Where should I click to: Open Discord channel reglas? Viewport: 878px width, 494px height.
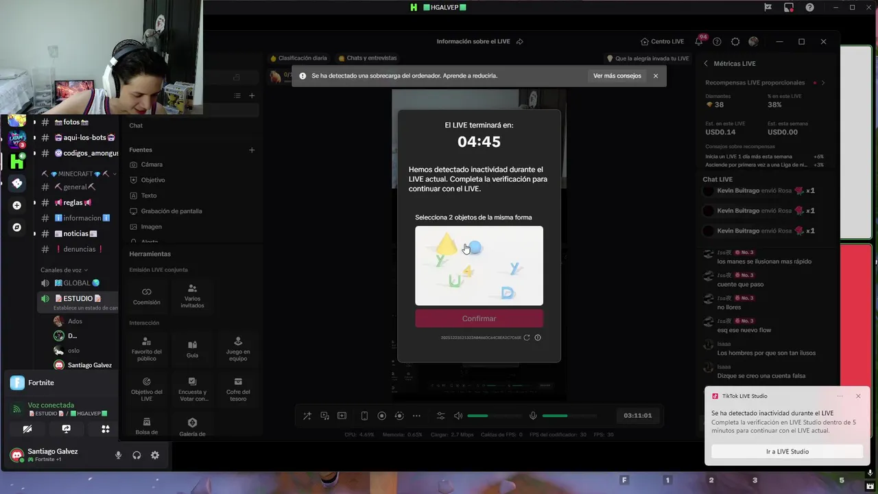pos(78,202)
